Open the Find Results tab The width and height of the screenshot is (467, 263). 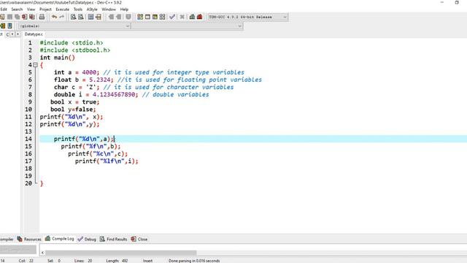click(x=114, y=239)
